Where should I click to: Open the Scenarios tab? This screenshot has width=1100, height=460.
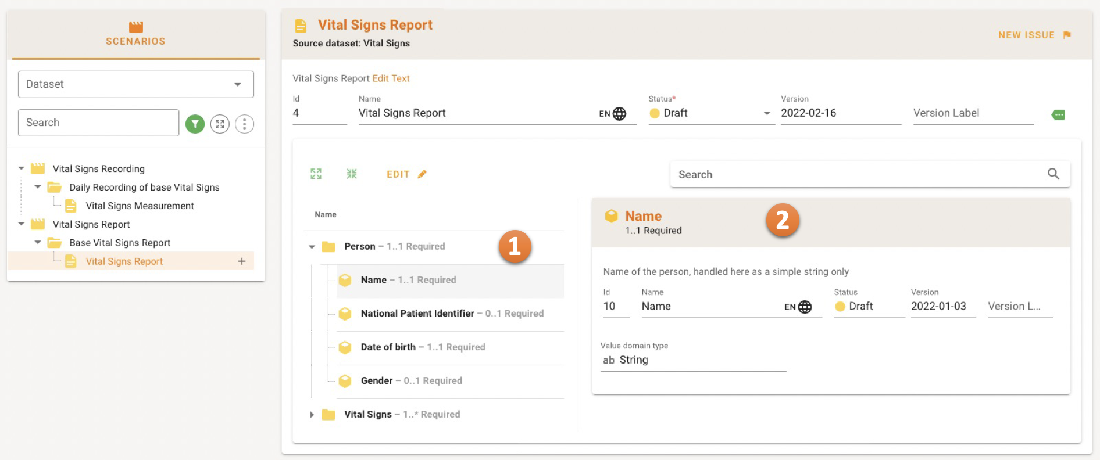tap(135, 34)
